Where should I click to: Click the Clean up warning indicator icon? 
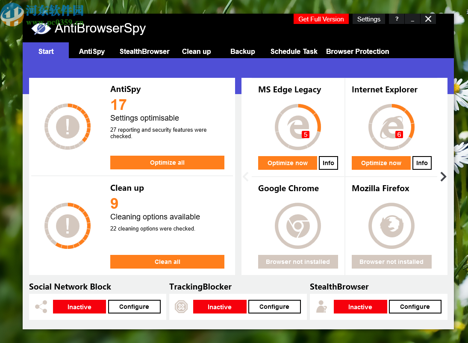(x=68, y=226)
